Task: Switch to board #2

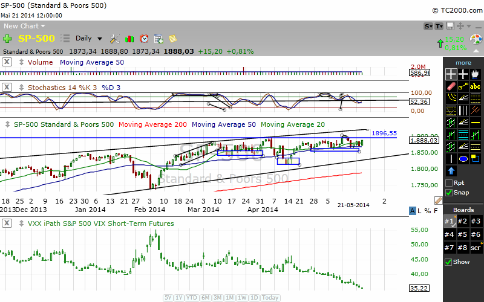Action: click(x=462, y=221)
